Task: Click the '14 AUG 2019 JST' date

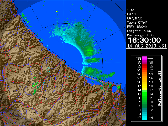Action: click(x=147, y=46)
